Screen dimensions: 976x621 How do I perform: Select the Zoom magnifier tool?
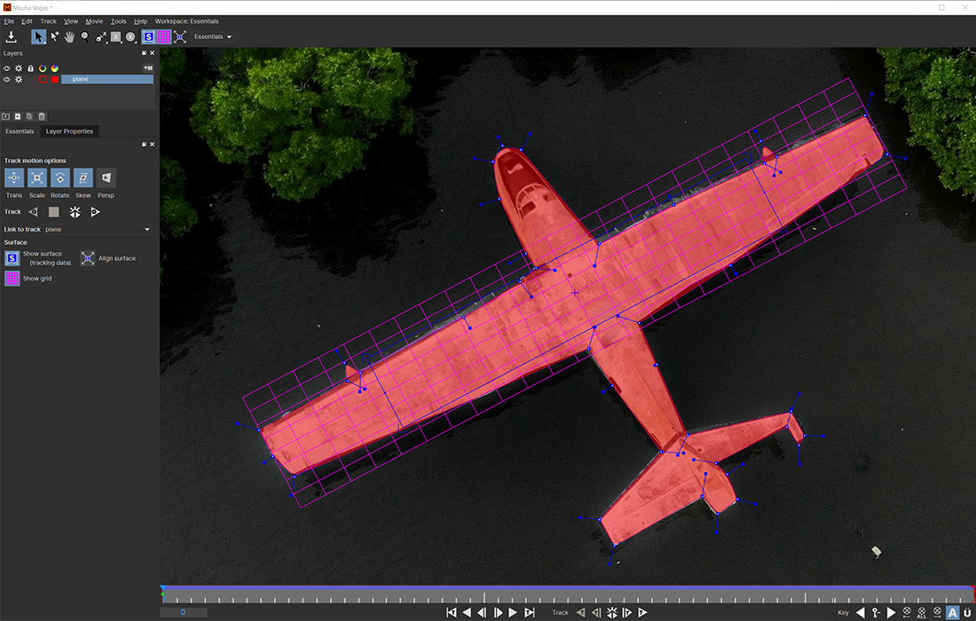(x=85, y=36)
